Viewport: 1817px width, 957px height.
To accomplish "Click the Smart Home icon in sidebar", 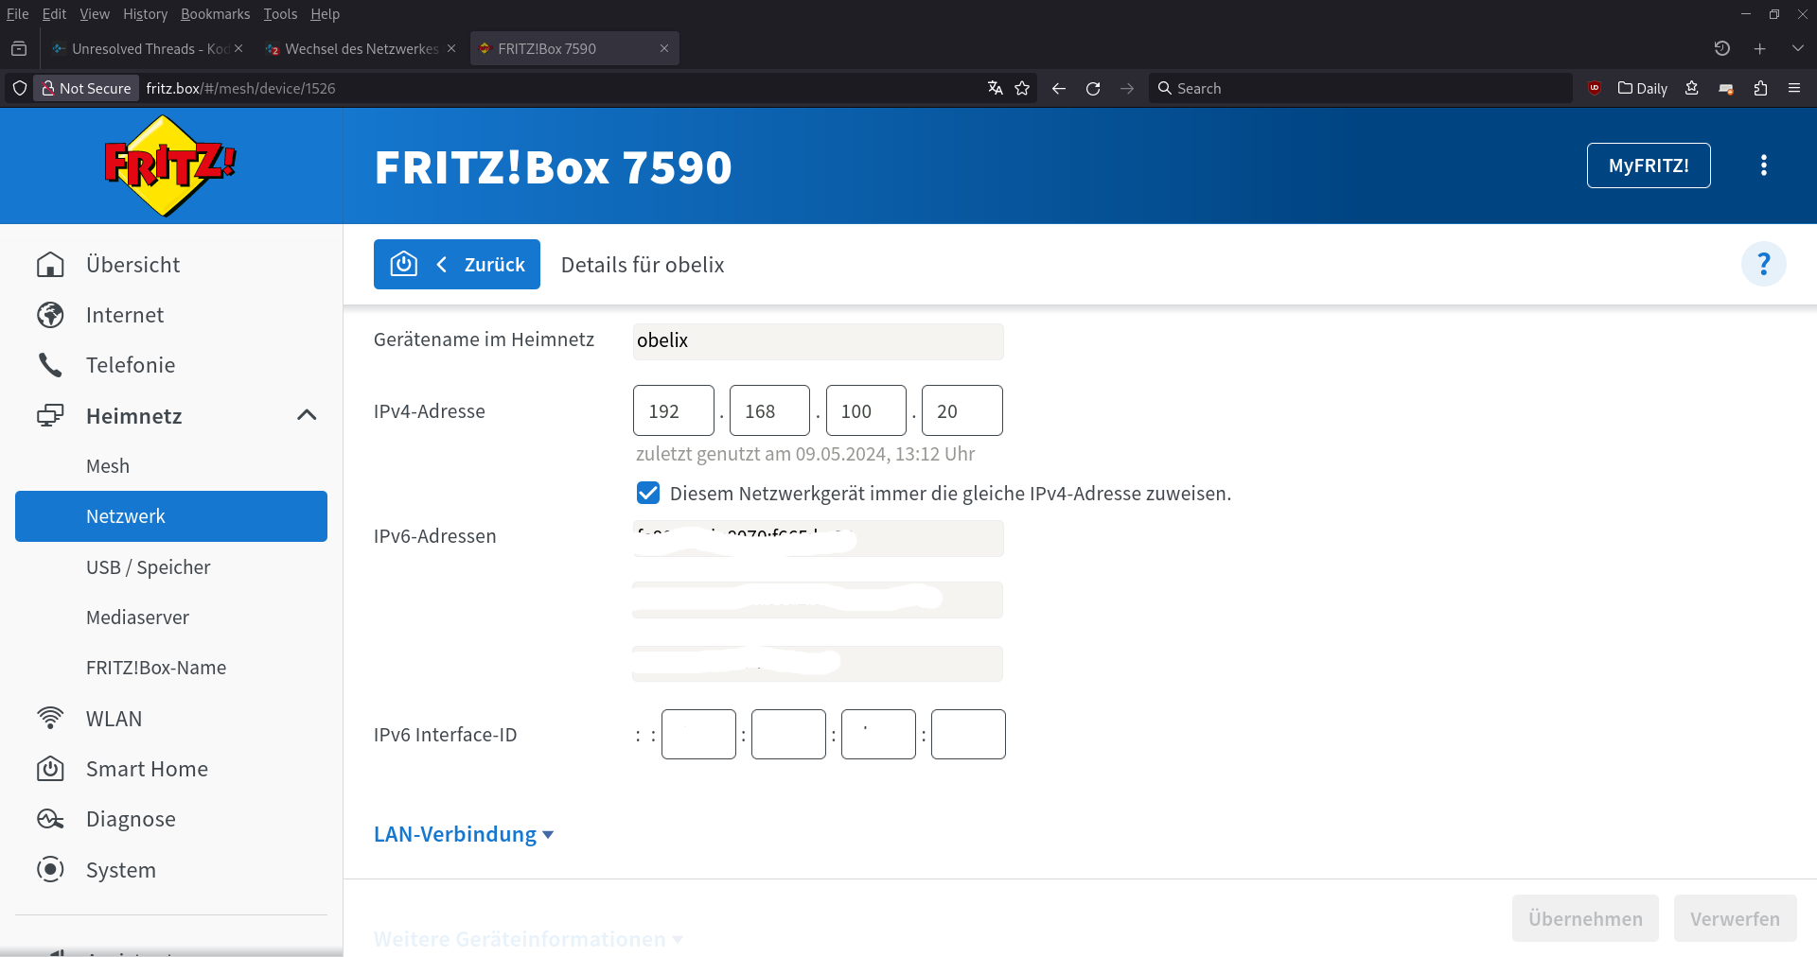I will [50, 769].
